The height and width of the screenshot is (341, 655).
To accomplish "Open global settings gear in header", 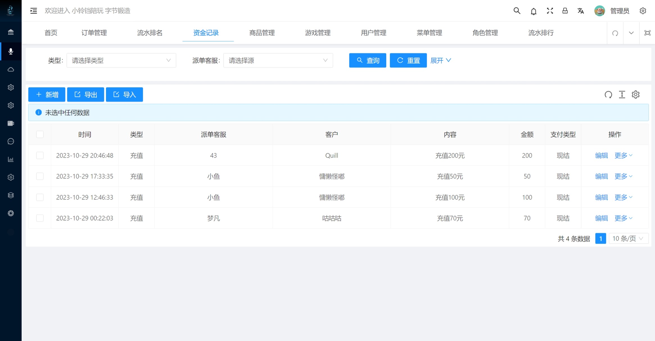I will (x=643, y=11).
